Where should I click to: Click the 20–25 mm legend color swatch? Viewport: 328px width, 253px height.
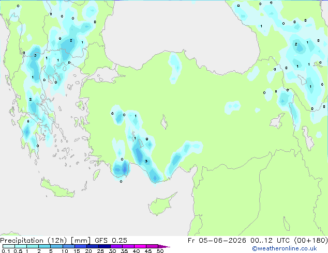point(93,246)
